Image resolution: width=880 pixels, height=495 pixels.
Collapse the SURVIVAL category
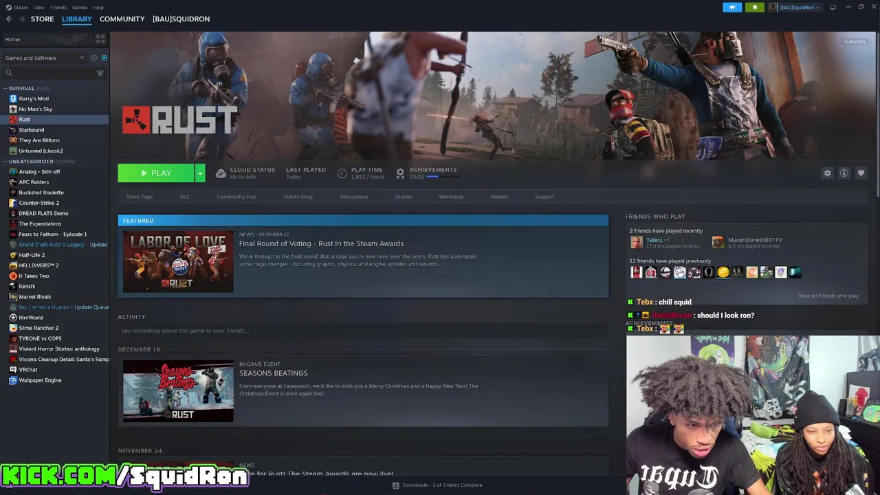pos(5,88)
